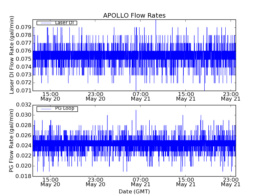Select the Laser DI legend box
Viewport: 262px width, 196px height.
[57, 23]
